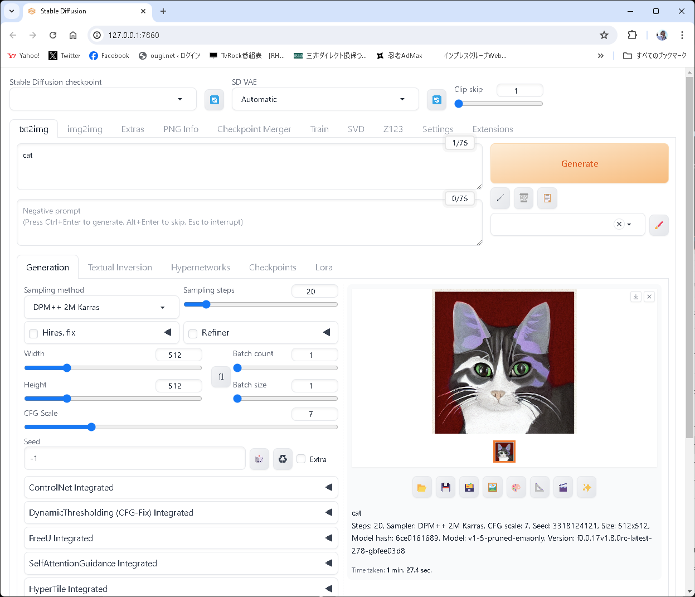
Task: Click the reuse seed recycle icon
Action: [283, 459]
